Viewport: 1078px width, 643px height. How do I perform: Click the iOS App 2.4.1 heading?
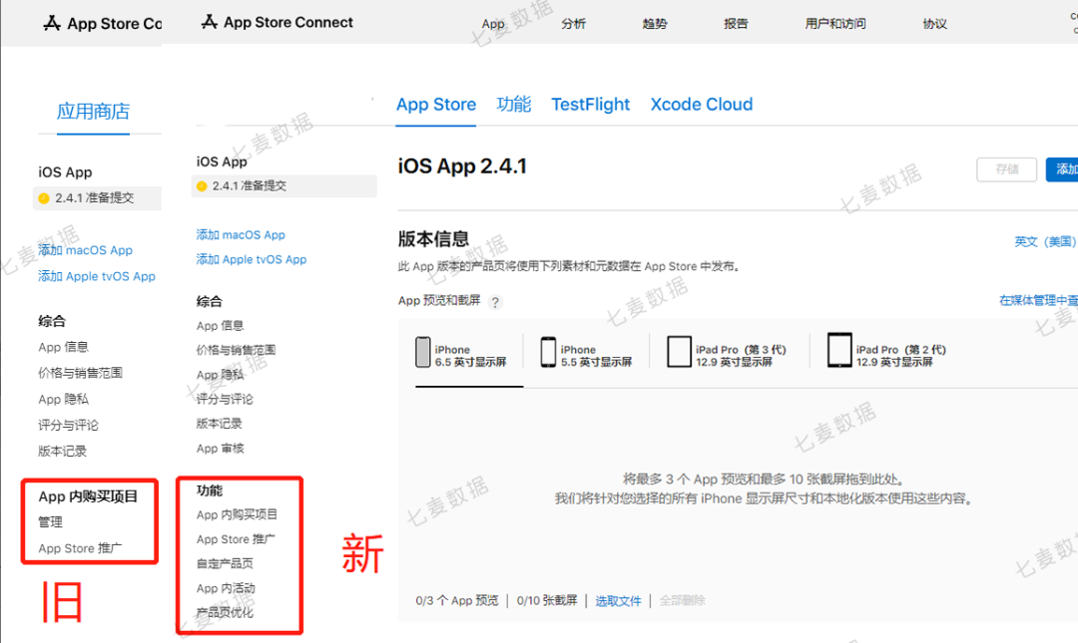pos(463,166)
